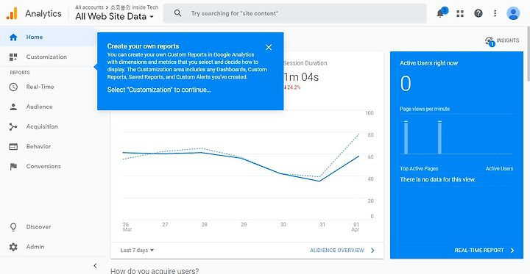This screenshot has width=530, height=274.
Task: Click the Analytics logo
Action: tap(13, 13)
